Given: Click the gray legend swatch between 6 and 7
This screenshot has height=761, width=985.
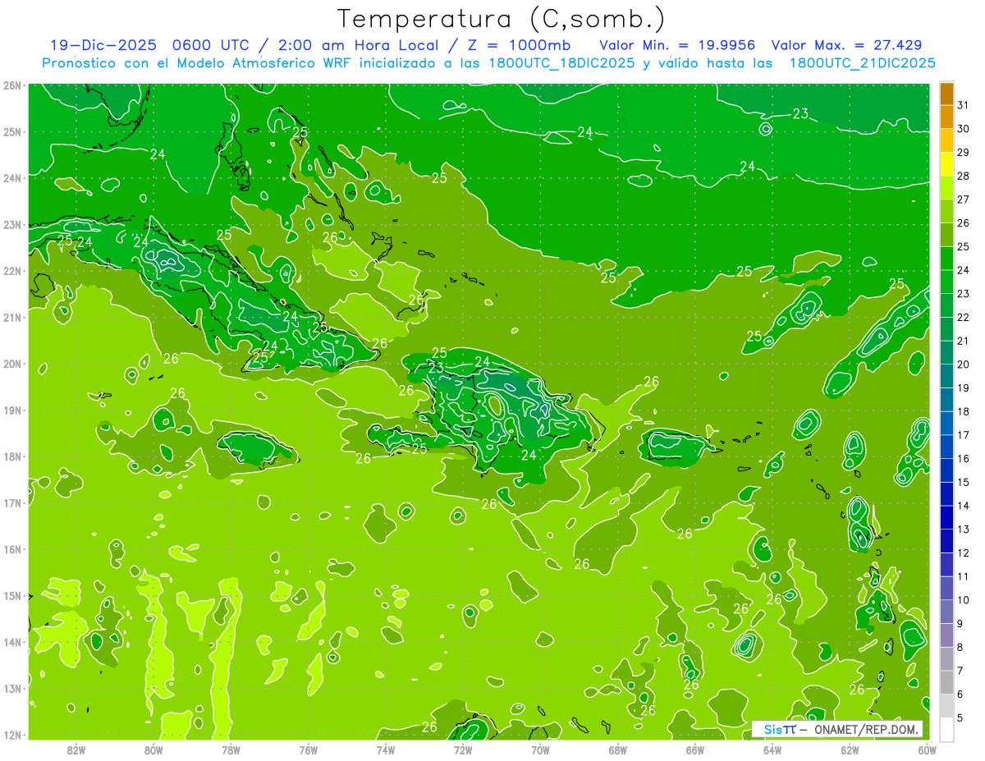Looking at the screenshot, I should 946,683.
